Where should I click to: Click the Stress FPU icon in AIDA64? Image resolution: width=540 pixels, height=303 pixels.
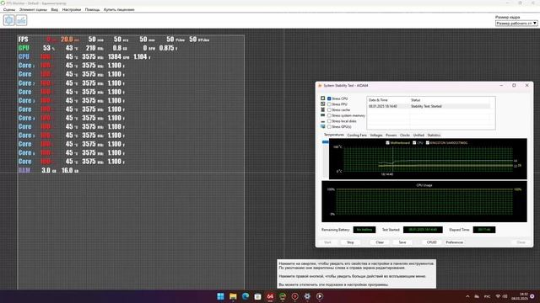[x=322, y=104]
